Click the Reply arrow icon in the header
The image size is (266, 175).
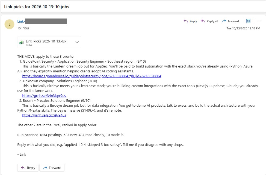click(x=186, y=21)
